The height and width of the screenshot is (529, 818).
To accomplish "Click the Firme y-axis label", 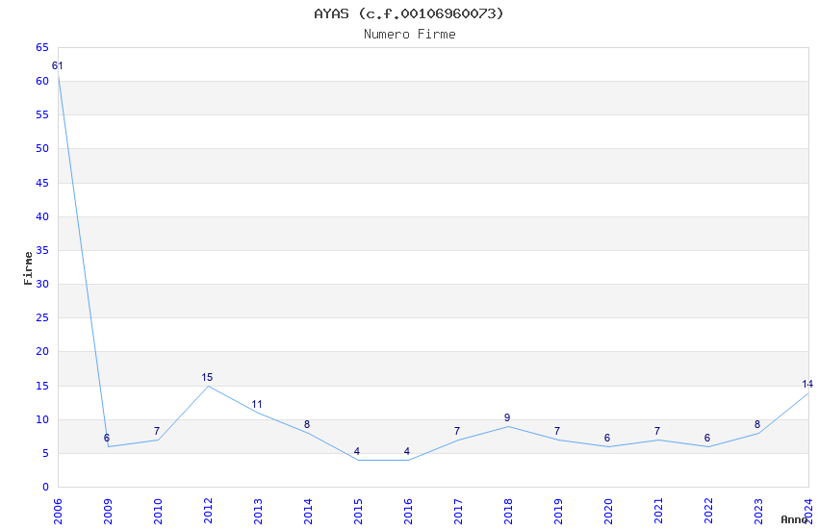I will coord(28,268).
